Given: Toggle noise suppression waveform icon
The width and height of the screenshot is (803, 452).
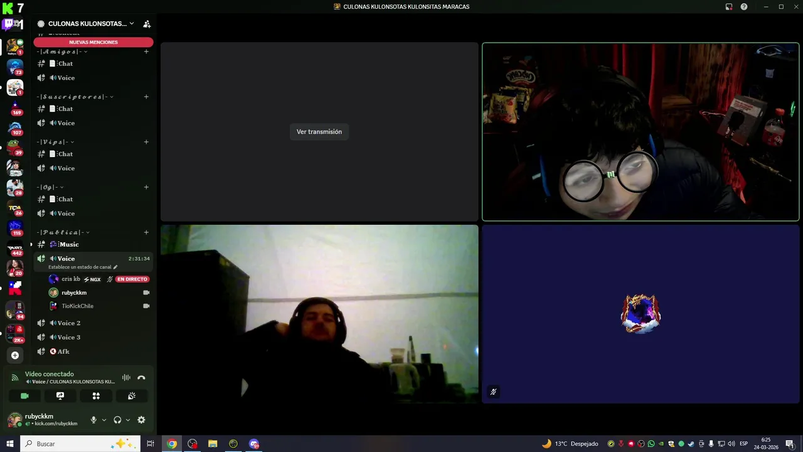Looking at the screenshot, I should (x=126, y=378).
